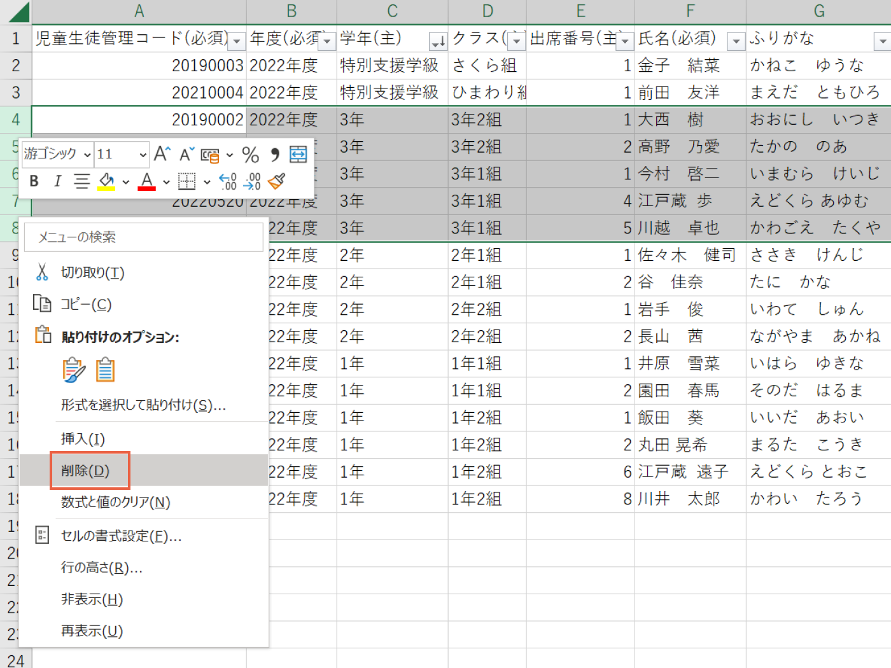Select row 24 header

pyautogui.click(x=16, y=660)
